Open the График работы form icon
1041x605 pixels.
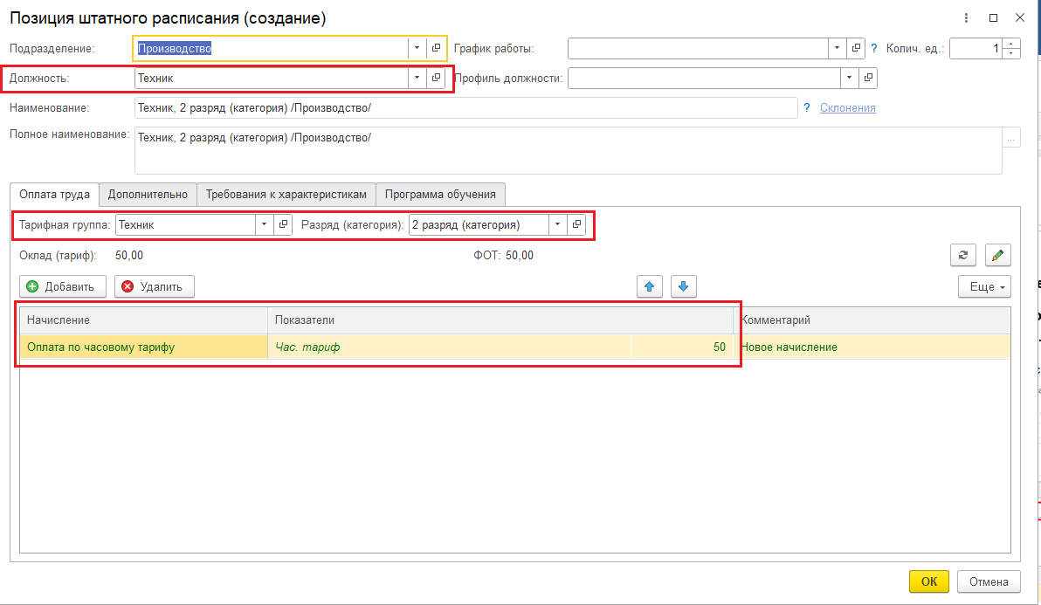pos(857,48)
